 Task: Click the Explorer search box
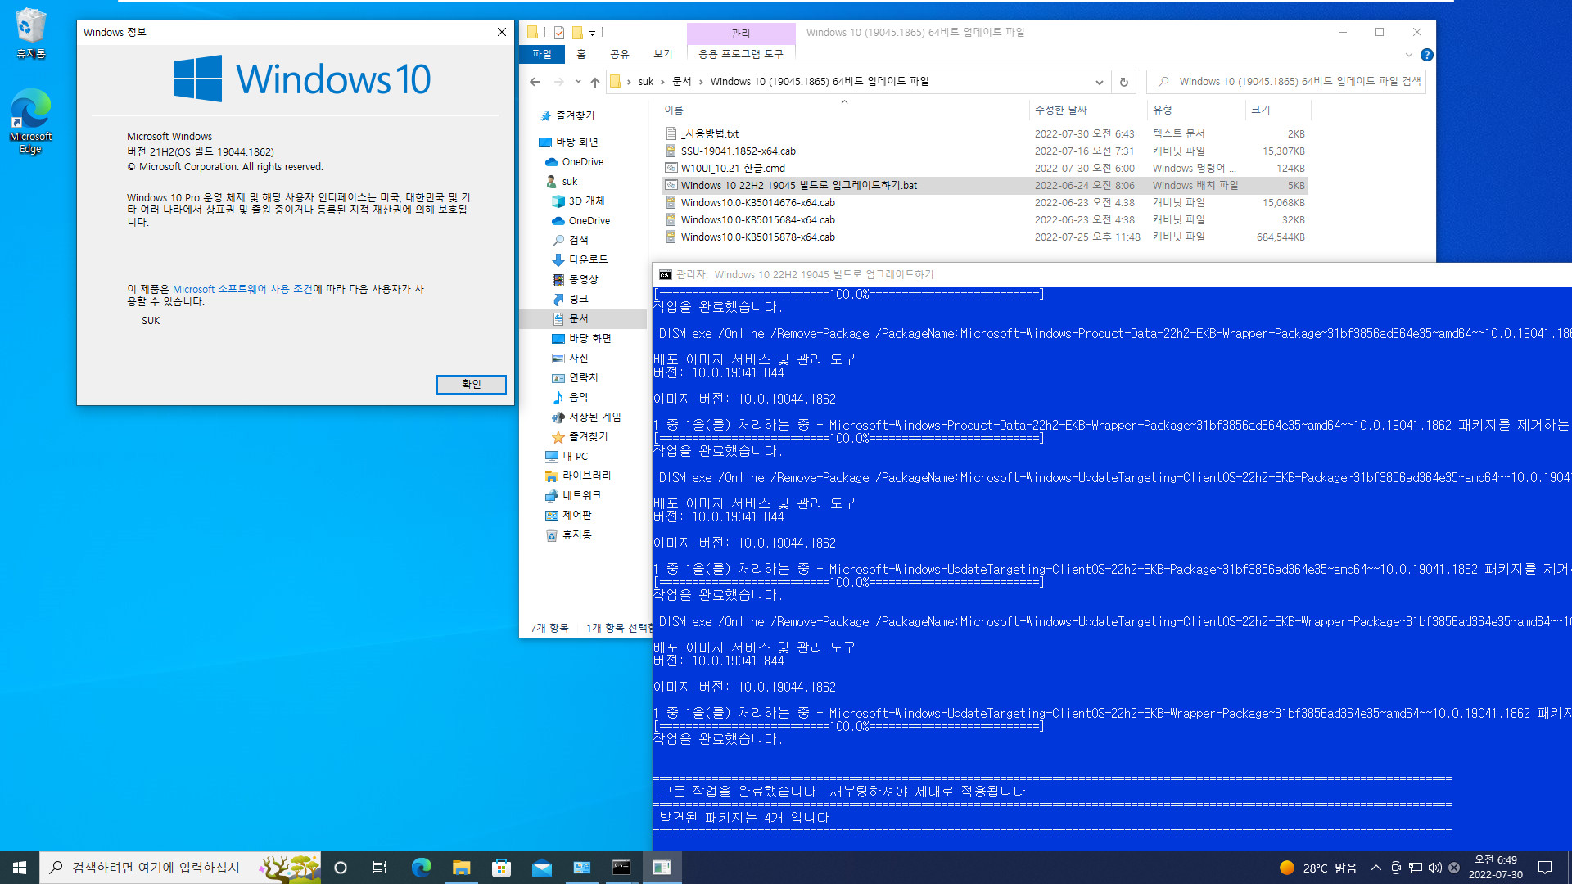tap(1287, 82)
